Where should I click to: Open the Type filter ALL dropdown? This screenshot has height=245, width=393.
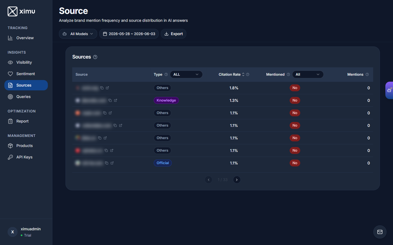pyautogui.click(x=186, y=74)
